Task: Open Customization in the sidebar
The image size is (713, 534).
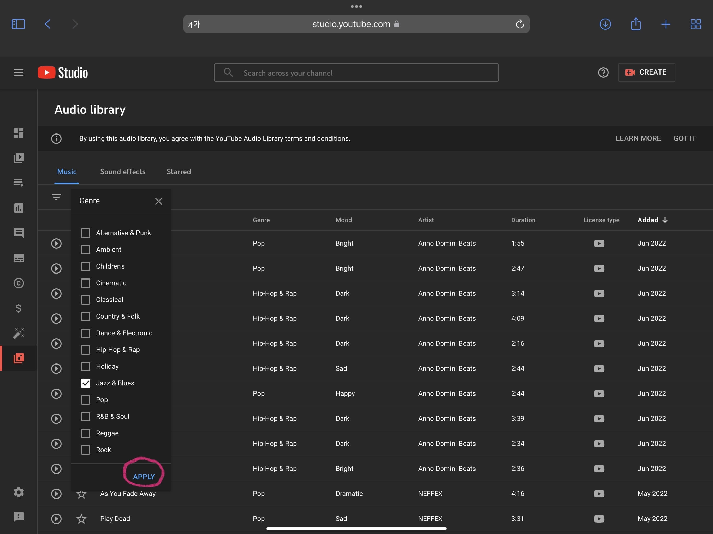Action: point(19,333)
